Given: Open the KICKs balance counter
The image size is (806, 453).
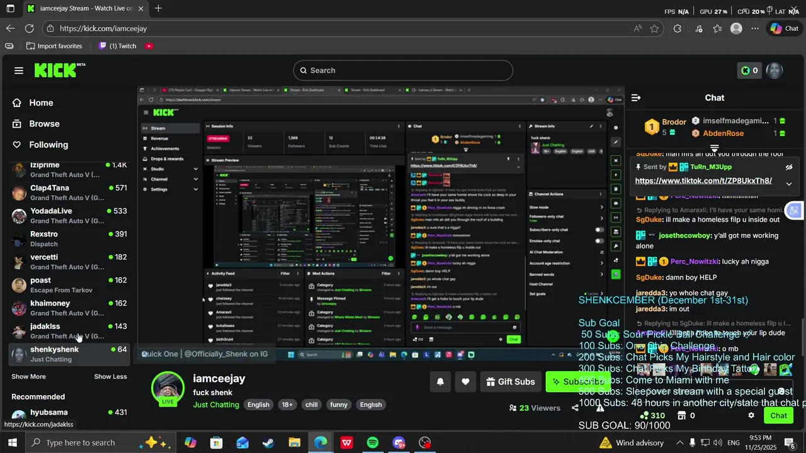Looking at the screenshot, I should click(749, 70).
